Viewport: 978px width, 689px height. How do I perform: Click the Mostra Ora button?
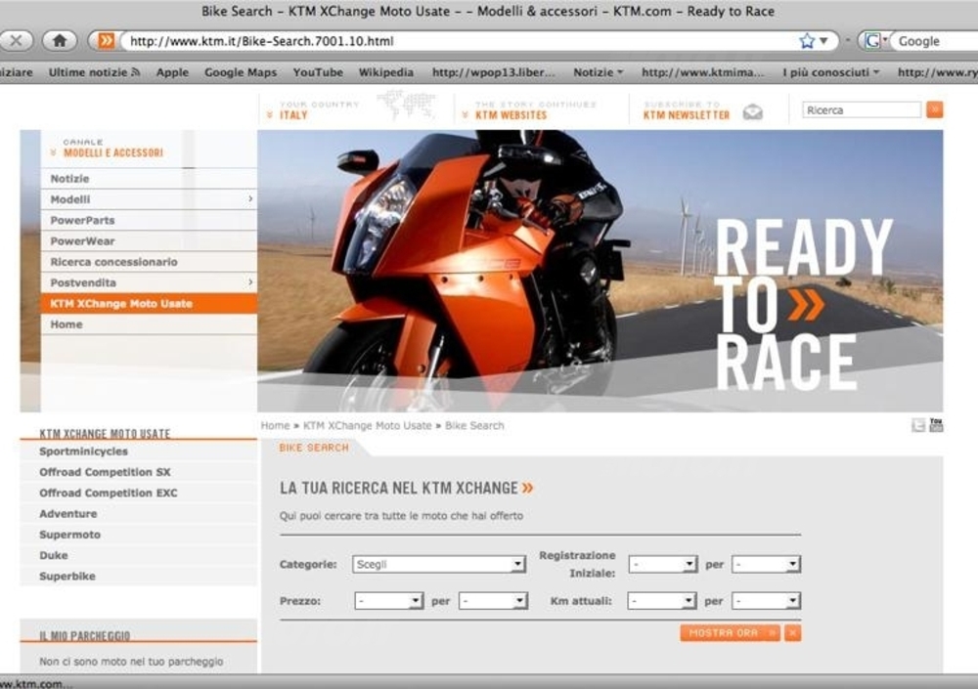click(x=729, y=633)
